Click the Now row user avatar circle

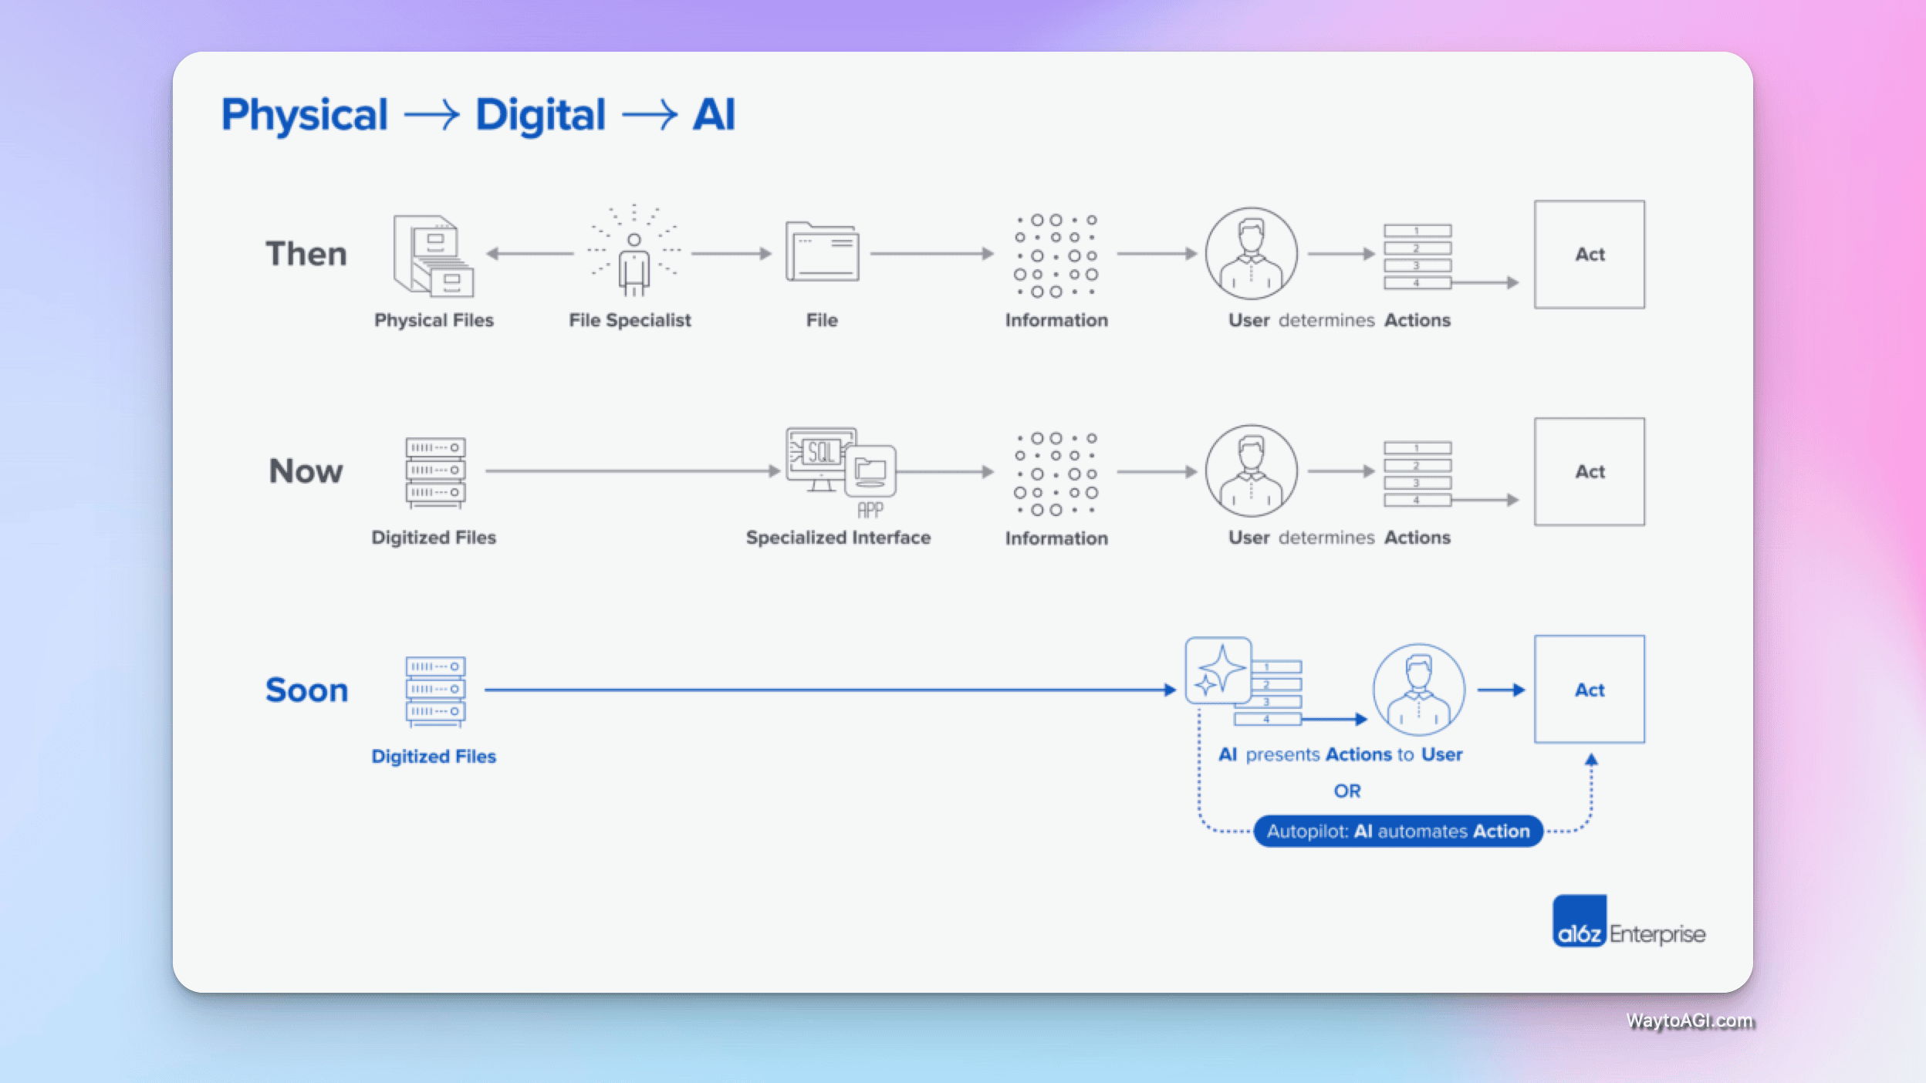coord(1251,471)
